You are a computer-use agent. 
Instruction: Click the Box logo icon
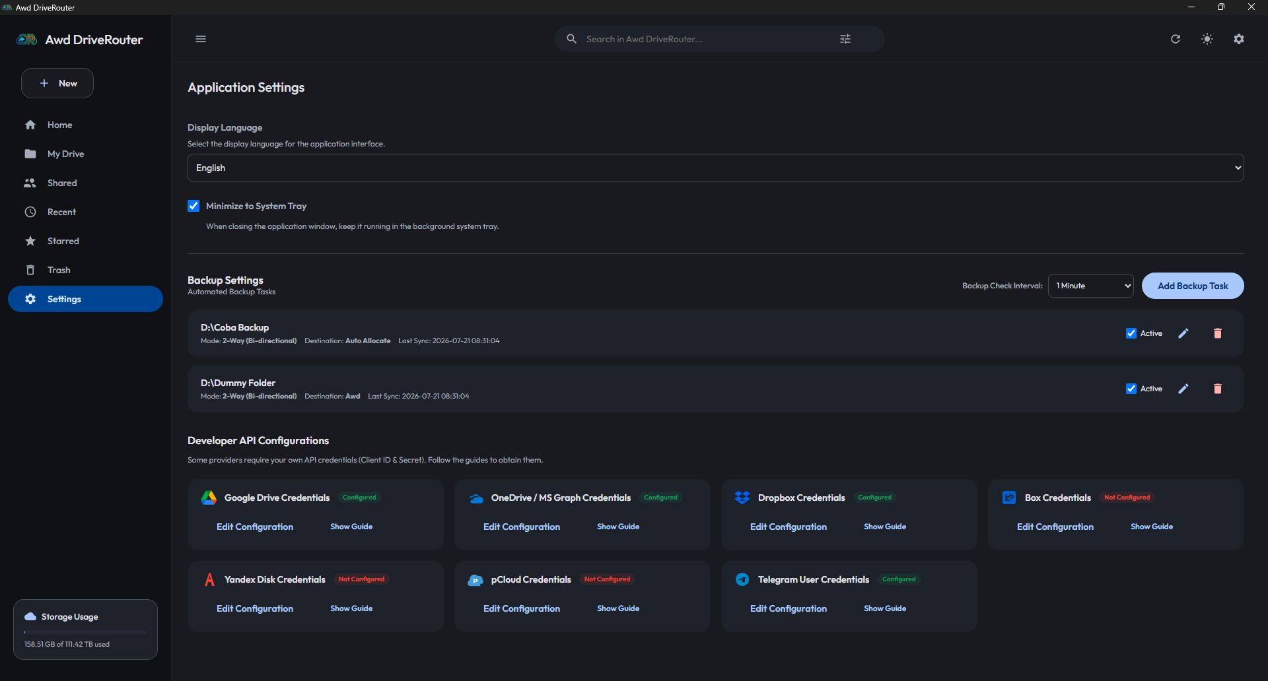point(1009,498)
